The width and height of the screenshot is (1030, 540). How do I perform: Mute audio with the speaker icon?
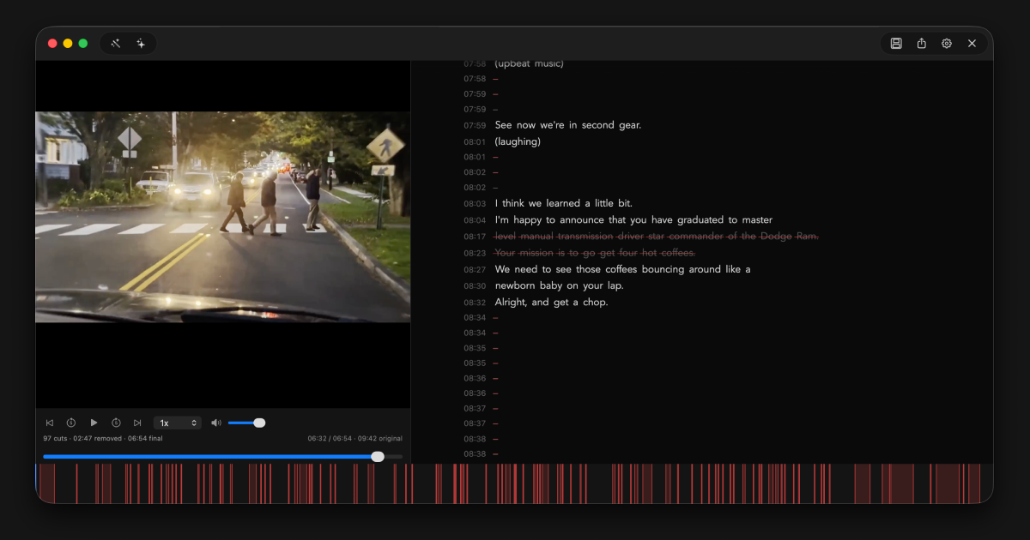[216, 423]
